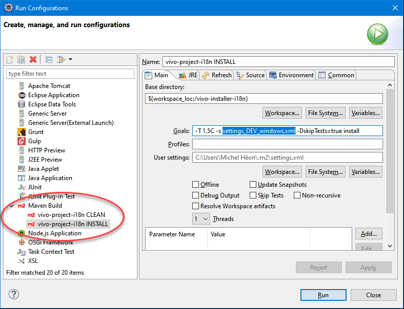The height and width of the screenshot is (309, 404).
Task: Click the m2 icon of vivo-project-i18n INSTALL
Action: click(31, 224)
